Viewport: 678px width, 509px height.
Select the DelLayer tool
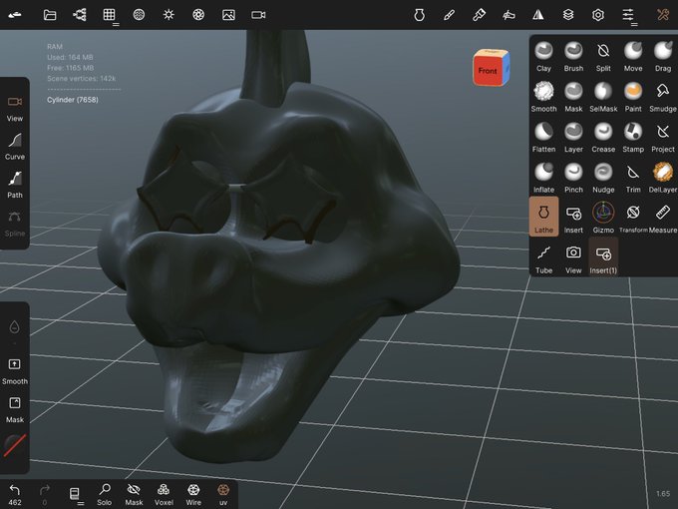pyautogui.click(x=663, y=178)
